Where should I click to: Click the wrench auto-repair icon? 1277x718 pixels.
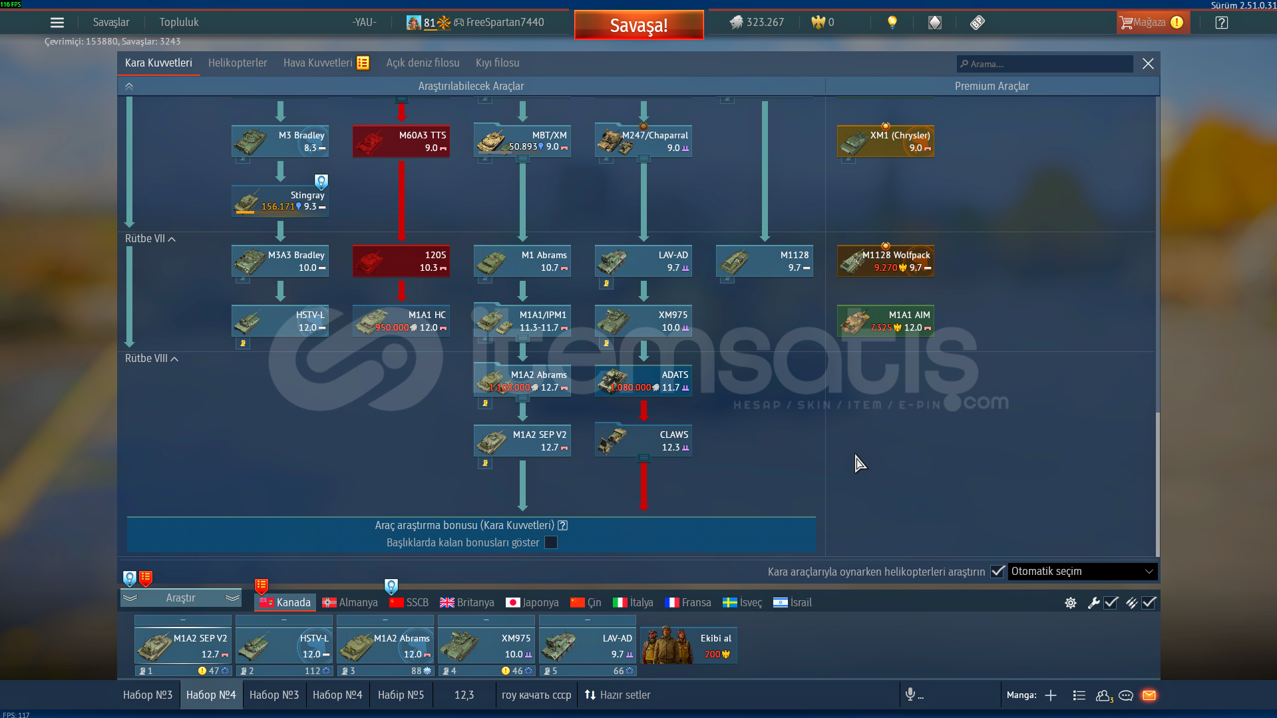pyautogui.click(x=1093, y=603)
